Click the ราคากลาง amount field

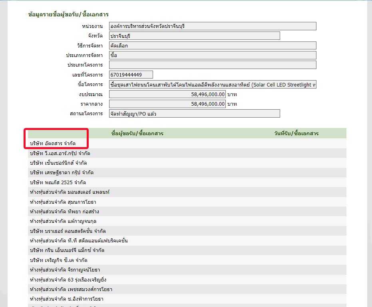click(x=167, y=104)
